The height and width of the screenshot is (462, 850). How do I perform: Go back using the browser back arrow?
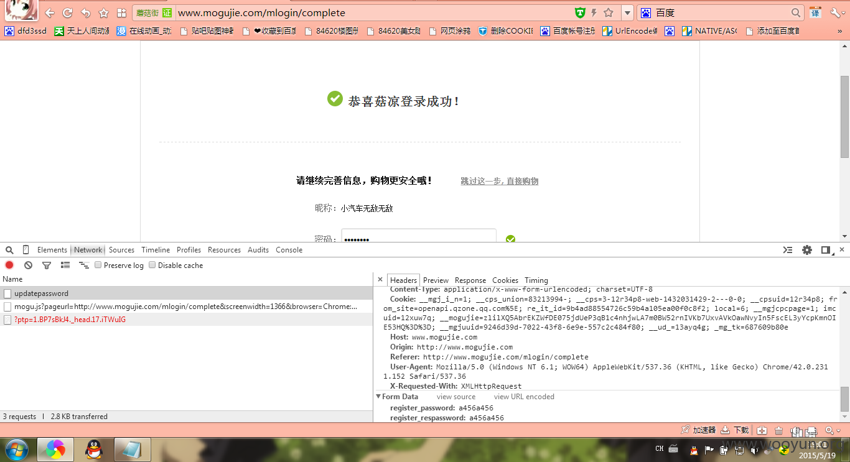[50, 12]
